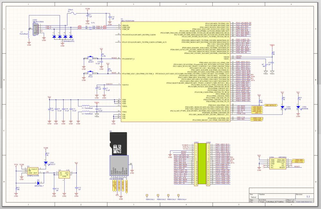
Task: Click the SW2 PTA4 pushbutton symbol
Action: pyautogui.click(x=90, y=72)
